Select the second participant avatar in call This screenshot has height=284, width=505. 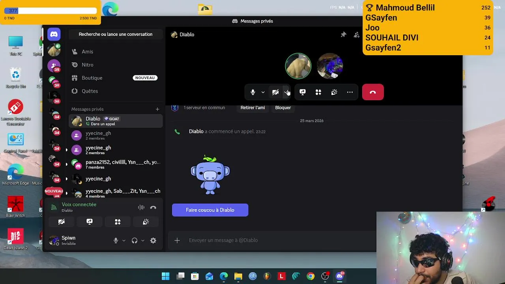coord(330,66)
